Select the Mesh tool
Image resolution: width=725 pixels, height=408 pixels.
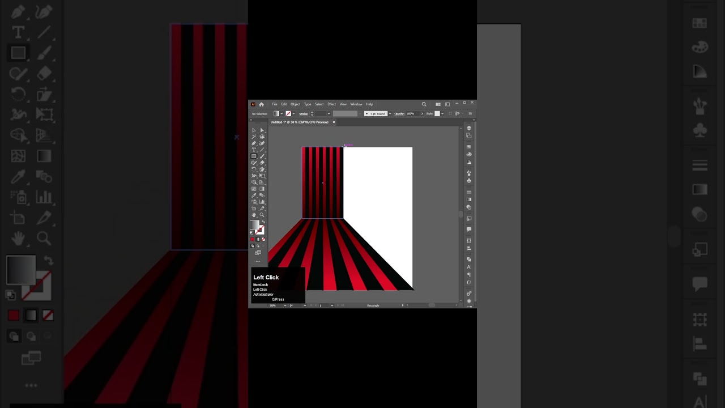[254, 189]
